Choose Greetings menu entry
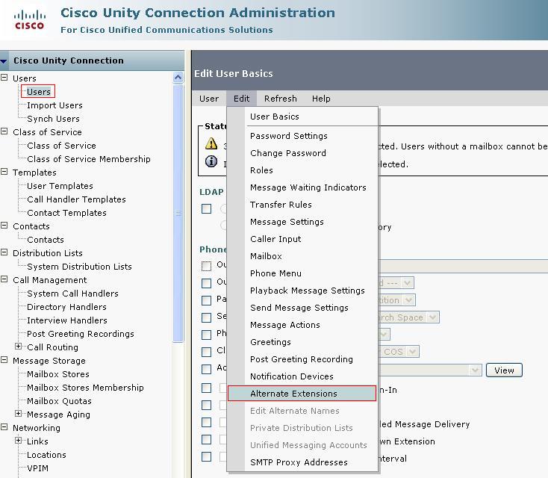This screenshot has height=478, width=548. [x=270, y=341]
